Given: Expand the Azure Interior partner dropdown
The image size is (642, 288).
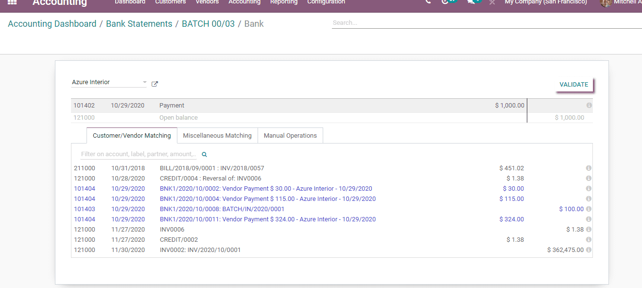Looking at the screenshot, I should (x=144, y=82).
